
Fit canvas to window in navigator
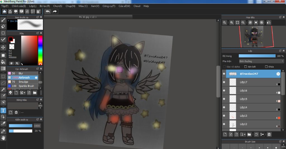[237, 23]
